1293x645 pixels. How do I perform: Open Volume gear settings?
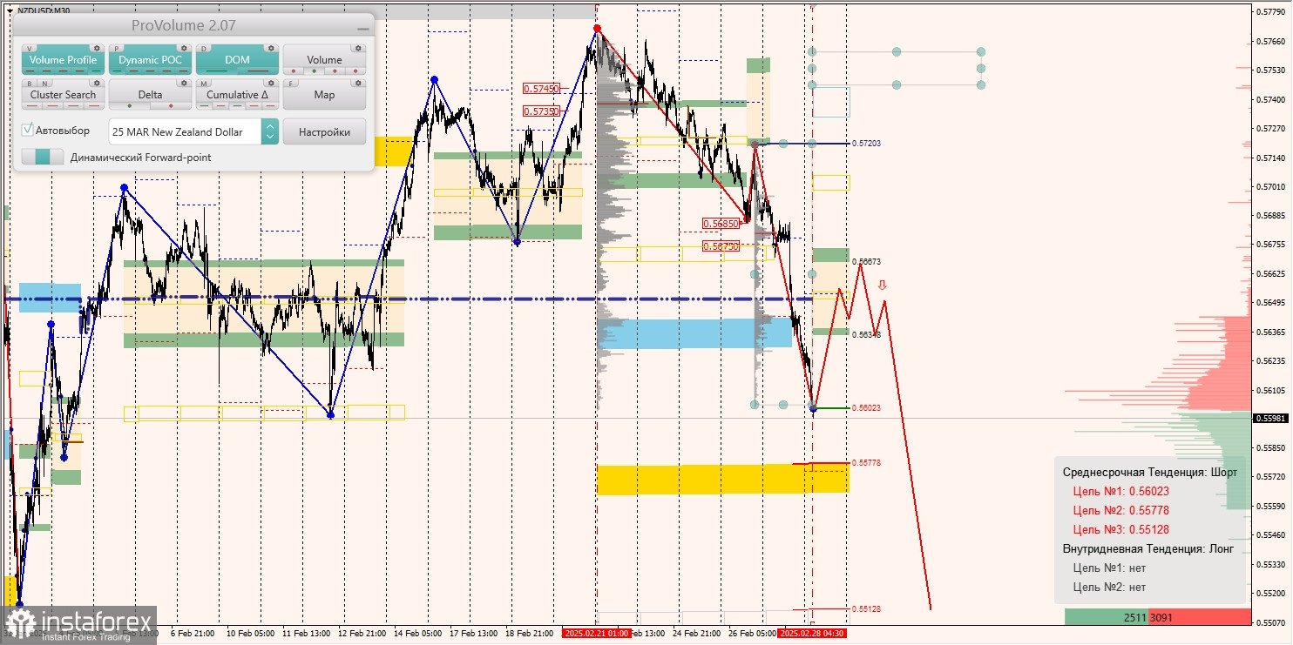358,48
